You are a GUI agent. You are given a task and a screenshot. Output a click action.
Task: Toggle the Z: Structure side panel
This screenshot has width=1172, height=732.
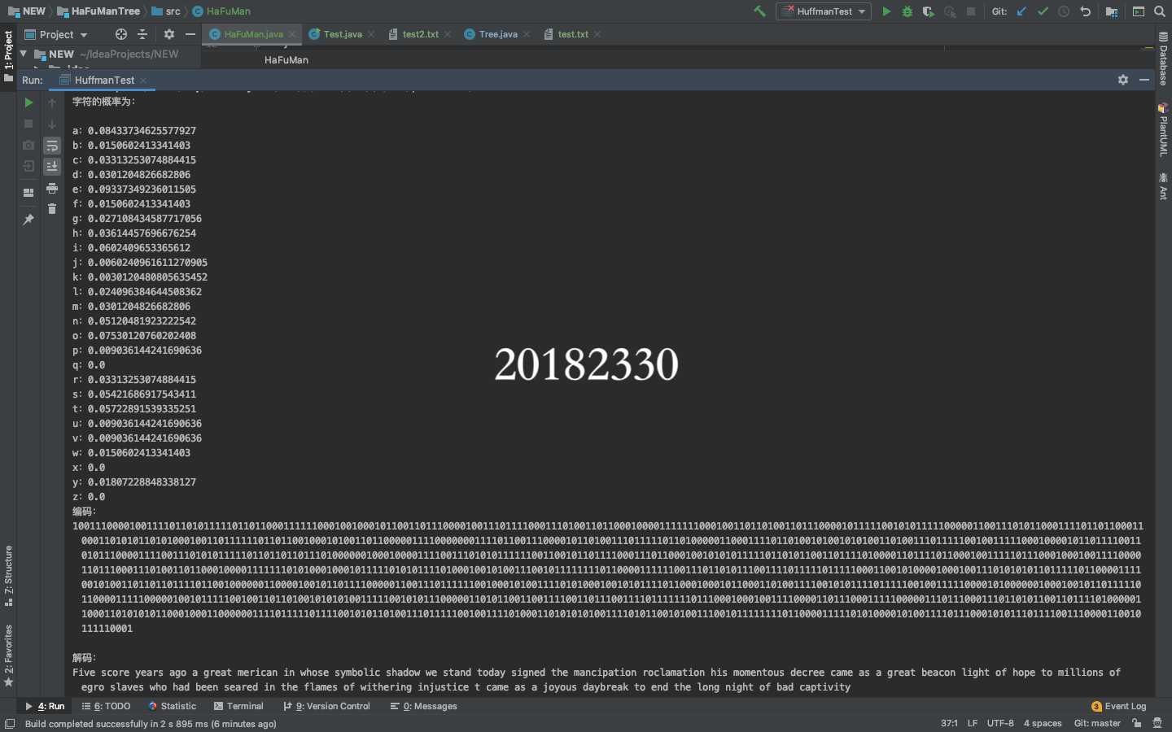[8, 576]
